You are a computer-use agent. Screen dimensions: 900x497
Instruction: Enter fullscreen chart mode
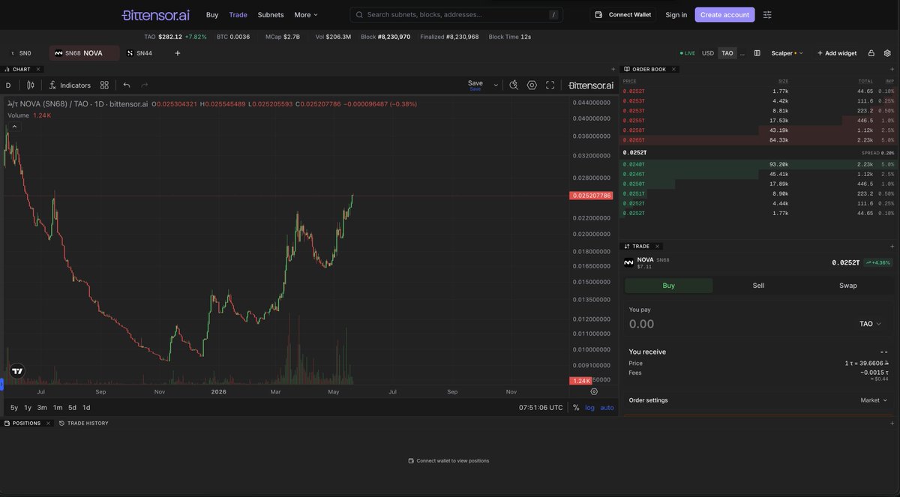click(550, 85)
